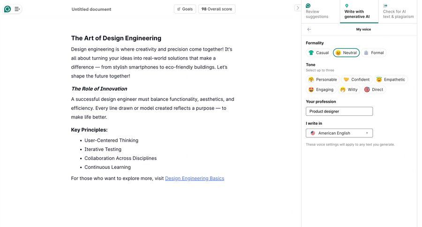Toggle the Empathetic tone
The height and width of the screenshot is (227, 422).
coord(391,79)
